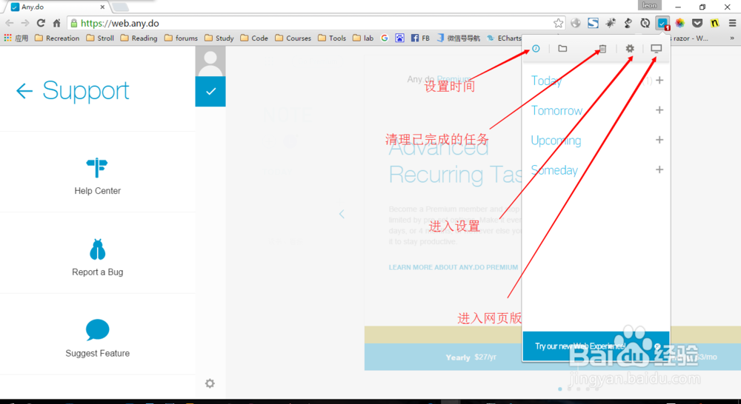Open the Tools bookmarks folder
This screenshot has width=741, height=404.
[332, 38]
